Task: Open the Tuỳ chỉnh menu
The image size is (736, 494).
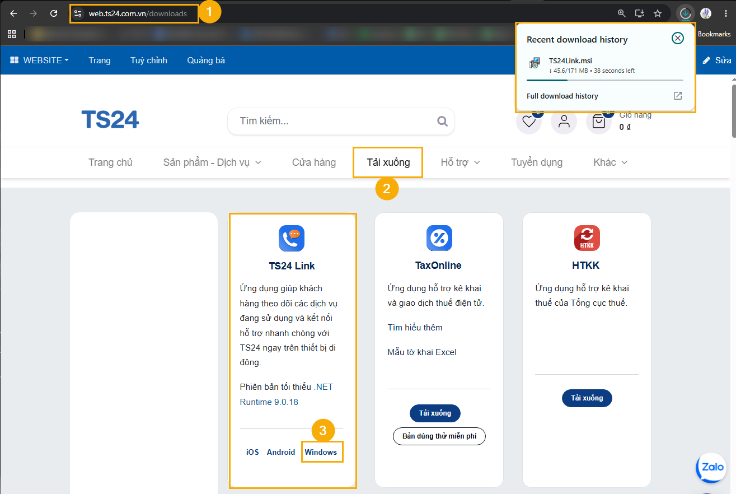Action: point(149,60)
